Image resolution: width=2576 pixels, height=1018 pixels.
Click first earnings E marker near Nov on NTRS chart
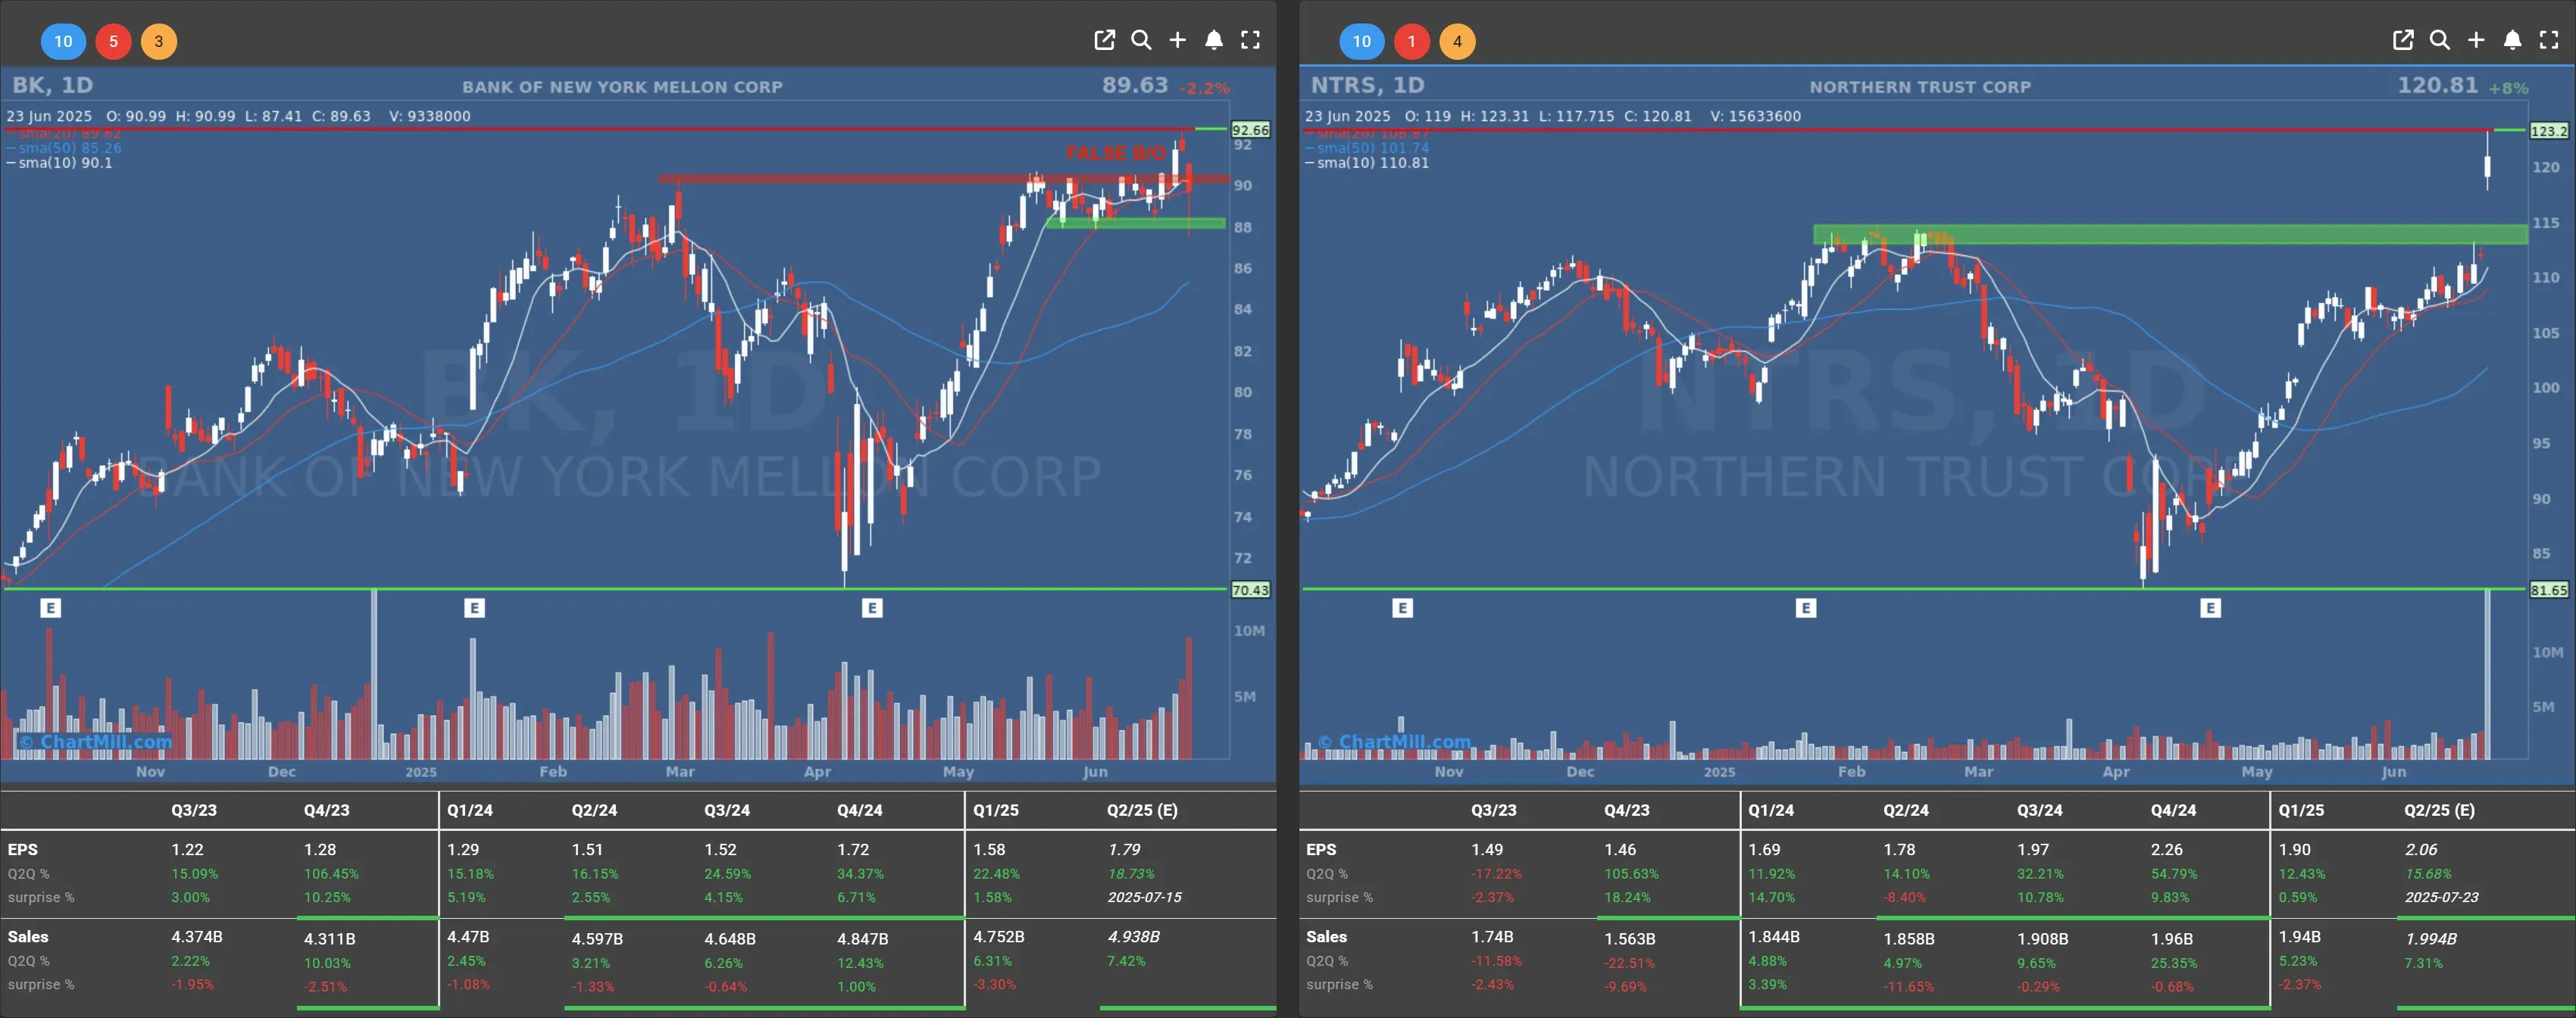tap(1402, 607)
